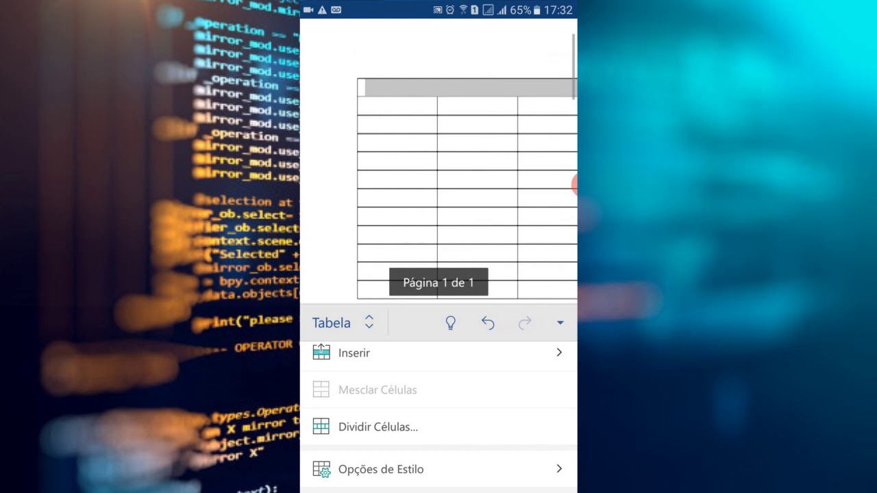The image size is (877, 493).
Task: Tap the lightbulb Tell Me icon
Action: pos(451,323)
